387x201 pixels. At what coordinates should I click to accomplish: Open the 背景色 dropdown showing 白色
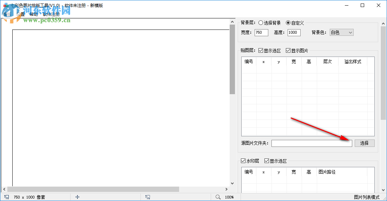[342, 32]
